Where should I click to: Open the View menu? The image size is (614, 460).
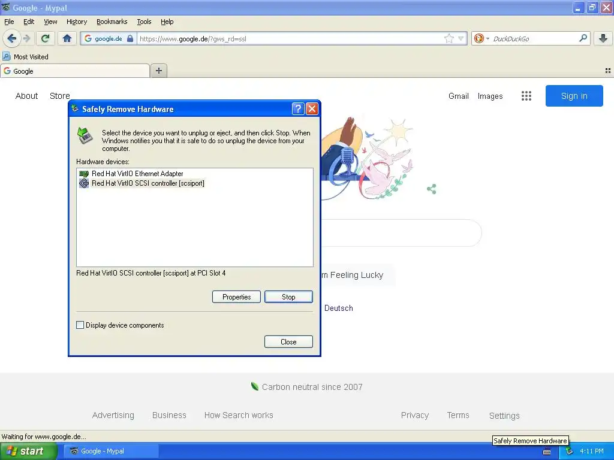(x=50, y=22)
